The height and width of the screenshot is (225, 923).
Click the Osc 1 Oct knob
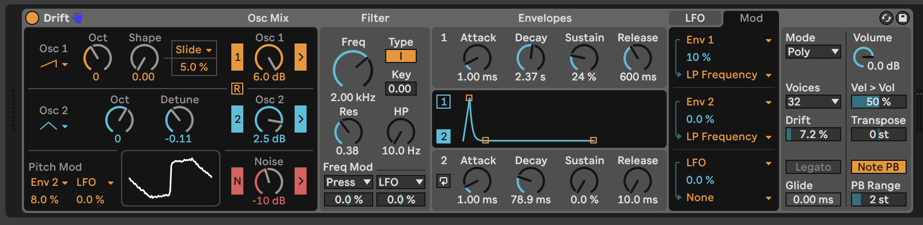[x=98, y=58]
